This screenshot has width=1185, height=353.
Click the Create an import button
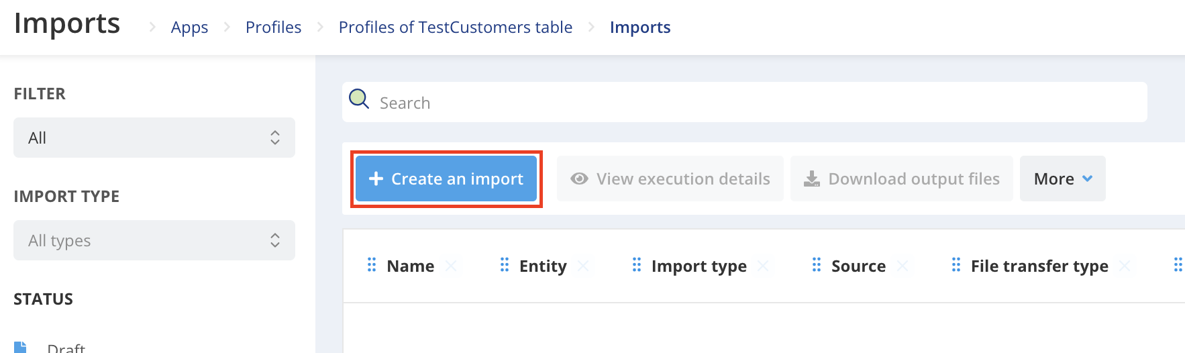[x=446, y=179]
